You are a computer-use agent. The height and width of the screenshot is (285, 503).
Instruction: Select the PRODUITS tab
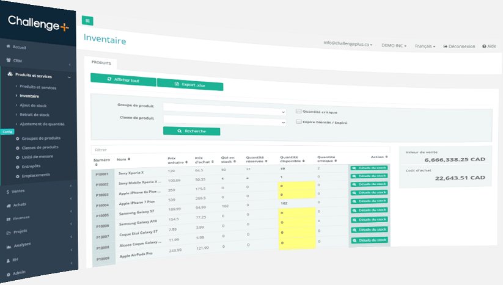pos(100,62)
